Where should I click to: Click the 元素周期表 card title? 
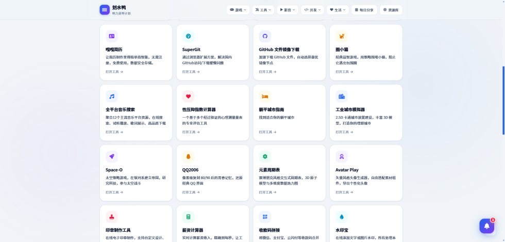pos(269,170)
